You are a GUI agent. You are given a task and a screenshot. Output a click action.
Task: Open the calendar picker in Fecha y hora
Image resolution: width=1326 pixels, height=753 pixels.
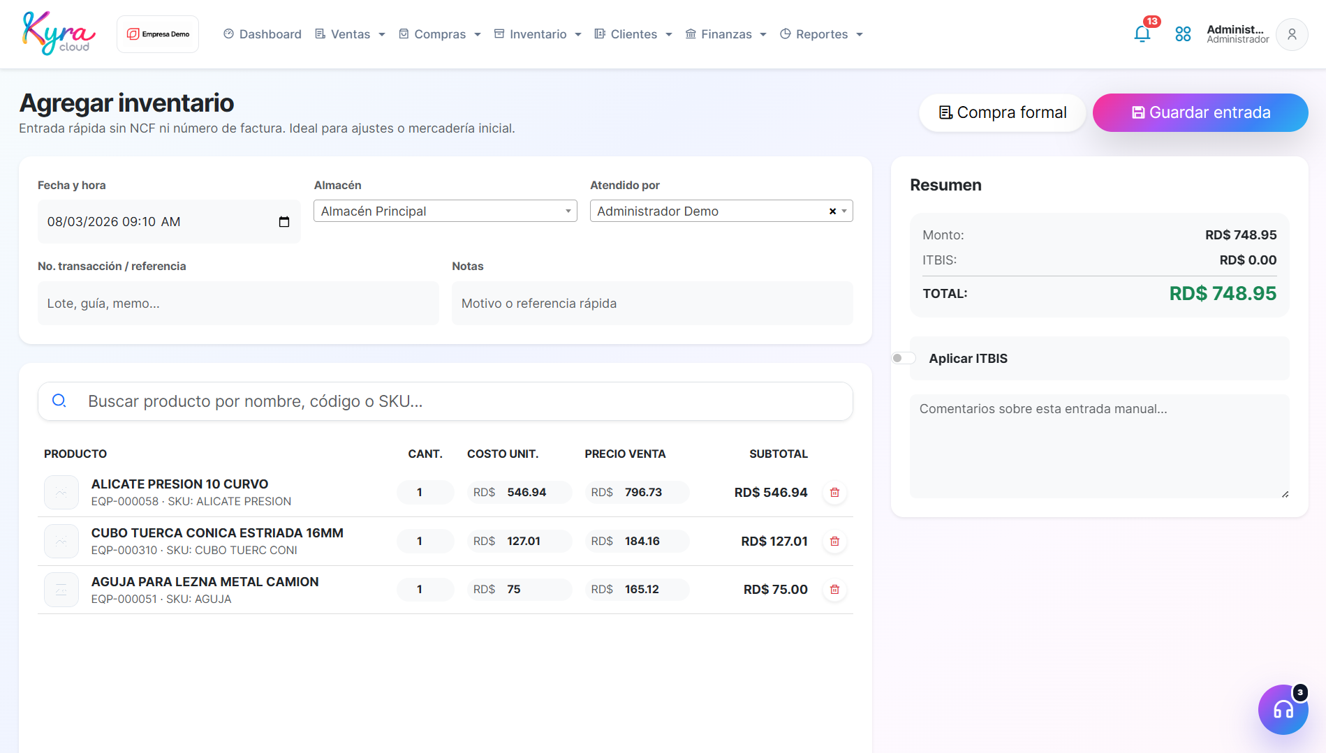(284, 222)
